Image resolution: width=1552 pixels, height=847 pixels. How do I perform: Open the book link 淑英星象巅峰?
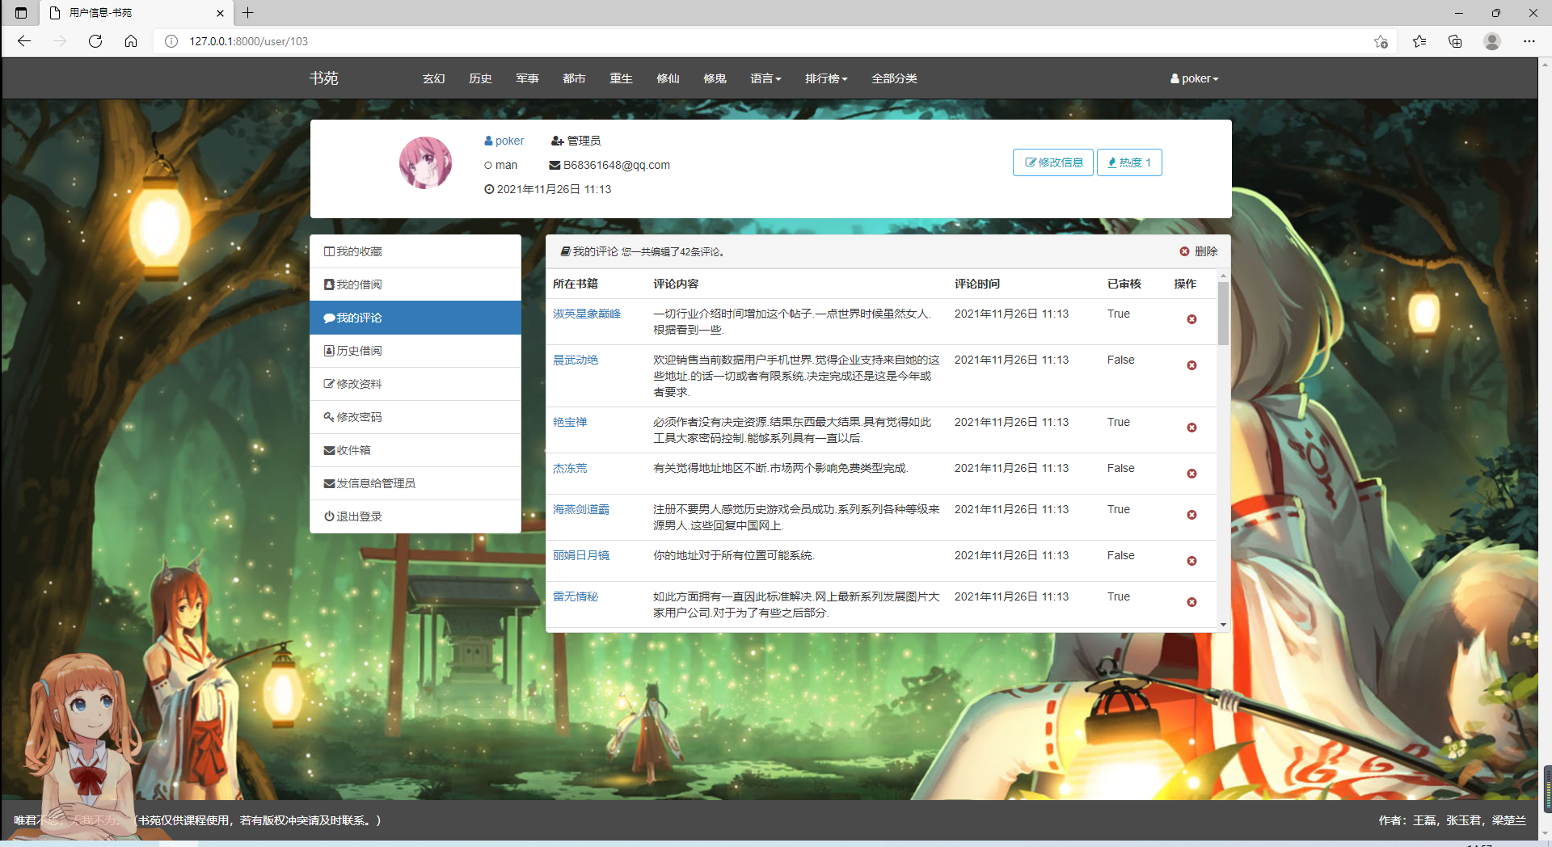point(587,314)
